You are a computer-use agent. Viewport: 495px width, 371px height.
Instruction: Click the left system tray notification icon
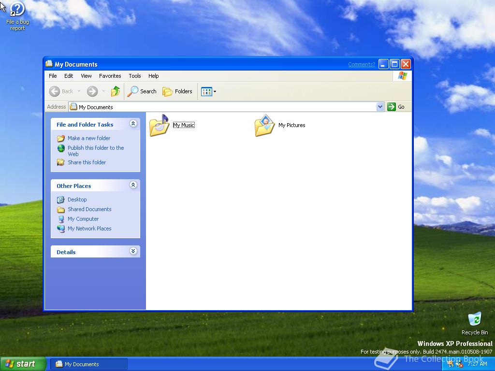tap(451, 364)
